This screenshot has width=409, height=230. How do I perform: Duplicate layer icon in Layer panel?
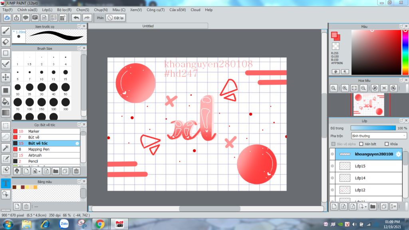(x=384, y=206)
